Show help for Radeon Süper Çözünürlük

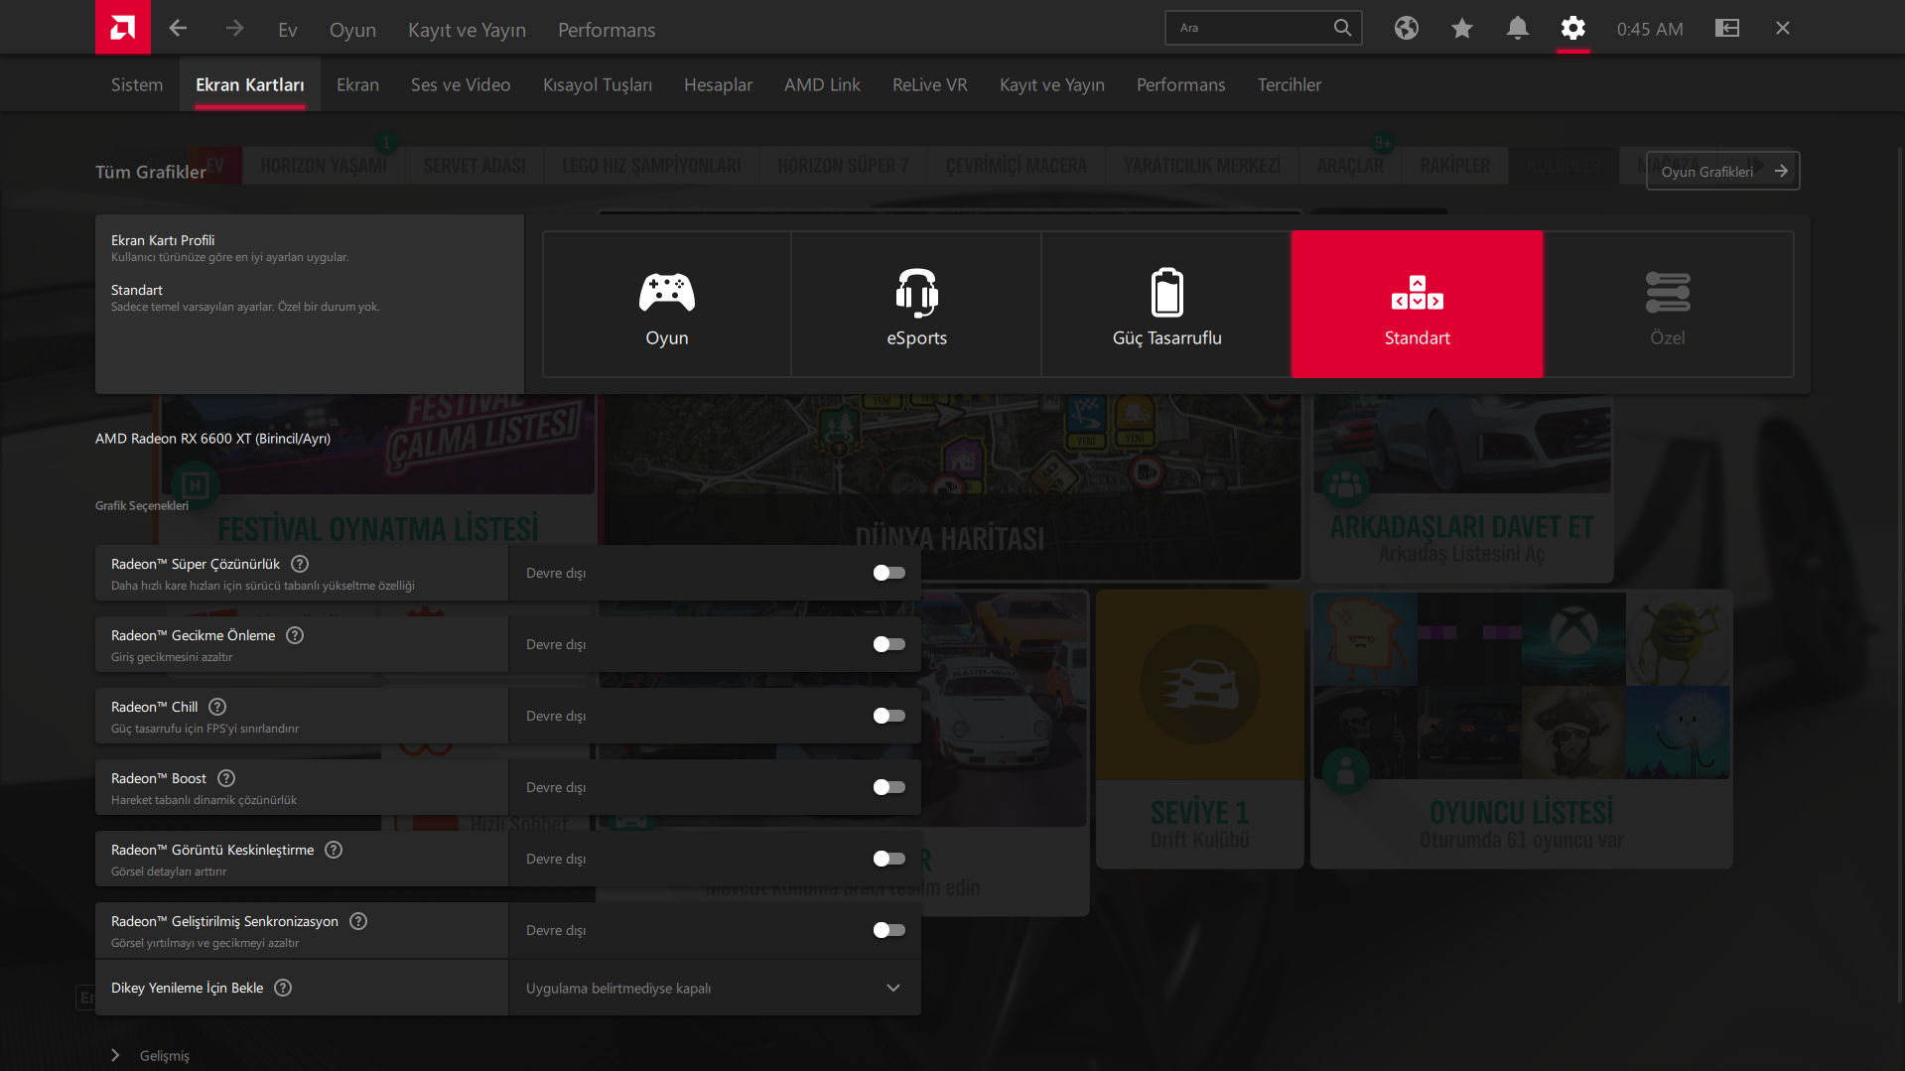pos(300,564)
